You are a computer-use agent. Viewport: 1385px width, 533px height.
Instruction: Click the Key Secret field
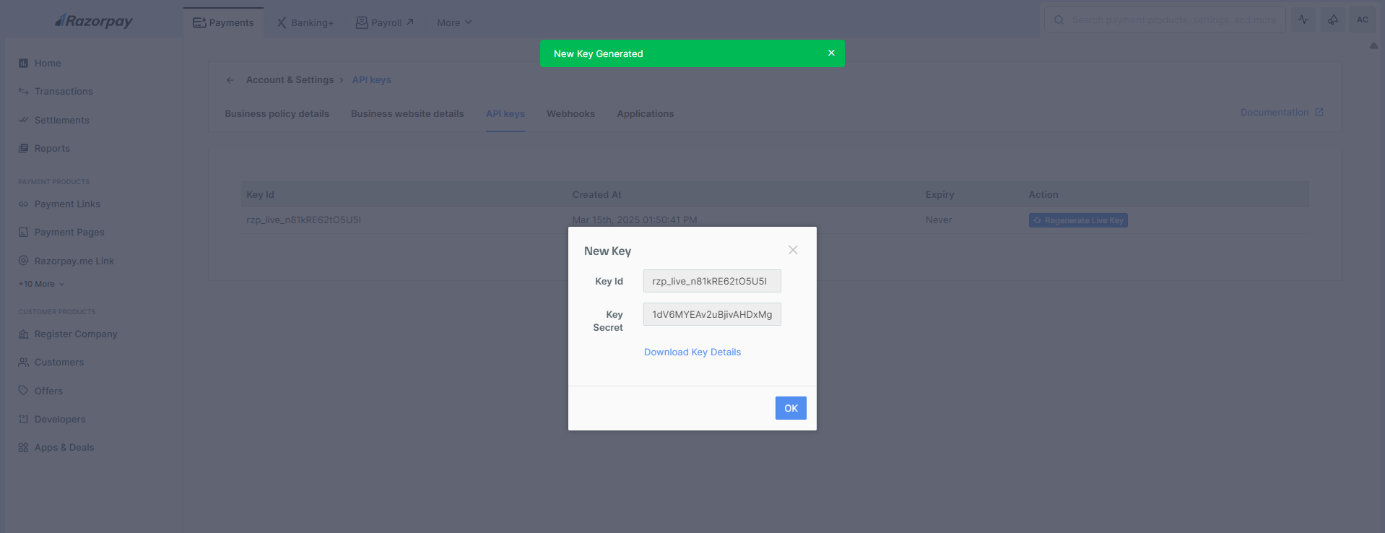coord(711,314)
